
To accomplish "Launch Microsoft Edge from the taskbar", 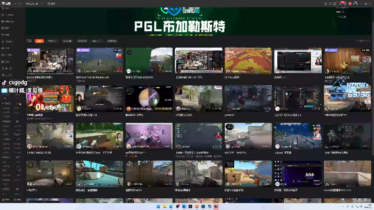I will (x=171, y=206).
